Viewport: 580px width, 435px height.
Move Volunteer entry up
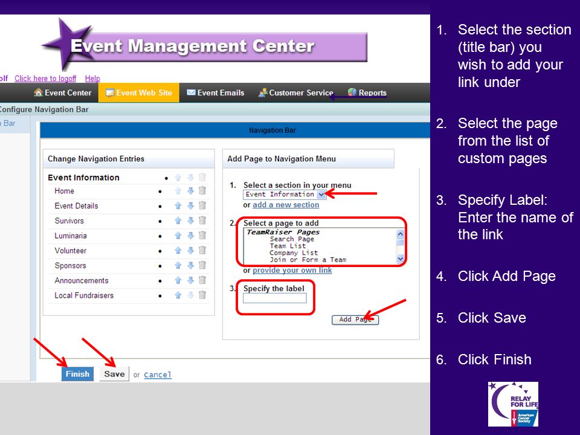(x=178, y=250)
